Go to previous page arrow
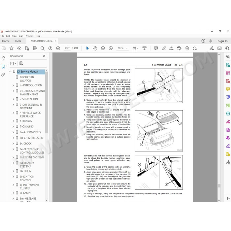Image resolution: width=231 pixels, height=231 pixels. pyautogui.click(x=50, y=48)
